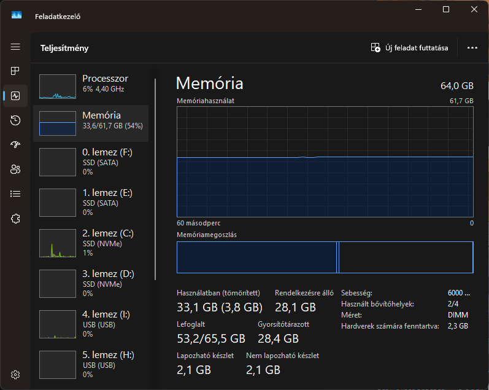This screenshot has height=390, width=489.
Task: Click the Új feladat futtatása button
Action: click(x=410, y=48)
